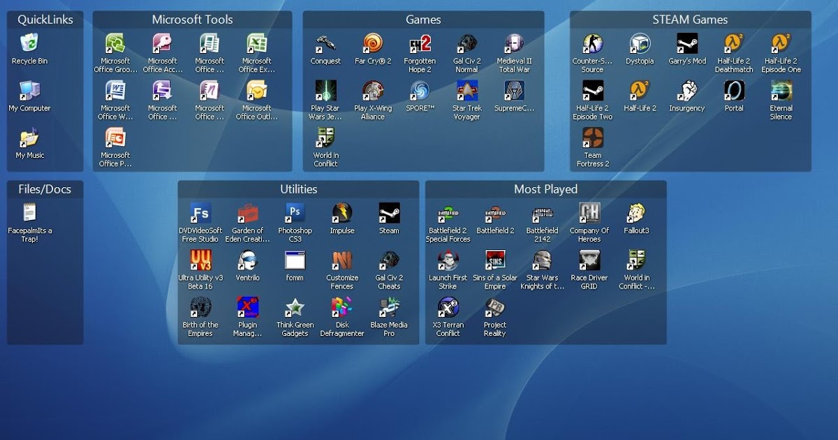Launch Star Wars Knights icon
The height and width of the screenshot is (440, 838).
tap(542, 260)
